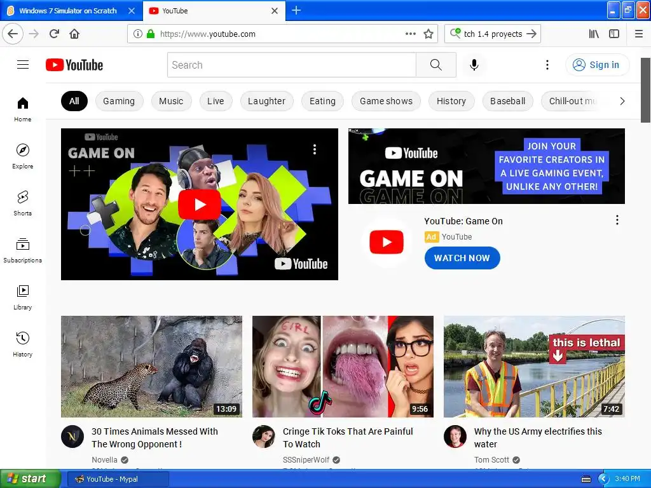This screenshot has width=651, height=488.
Task: Reload the page with the refresh icon
Action: (x=54, y=34)
